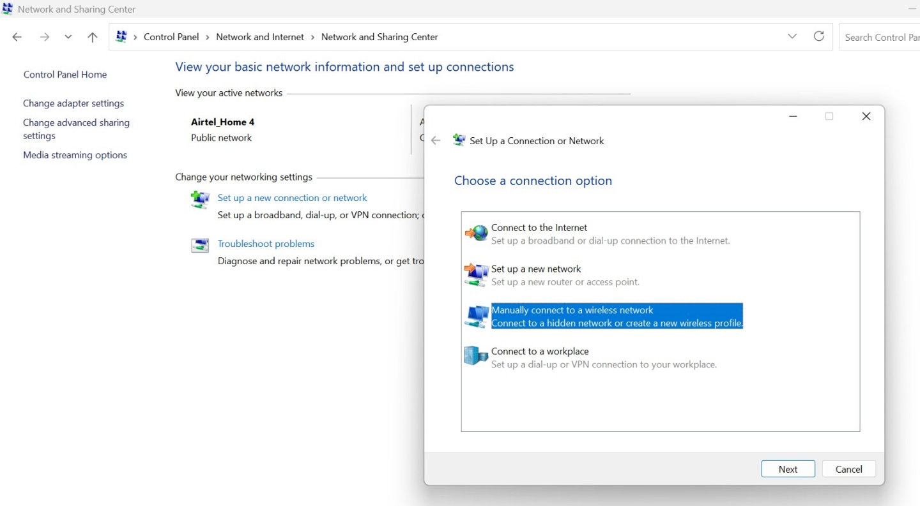Cancel the connection setup wizard
The image size is (920, 506).
tap(848, 469)
